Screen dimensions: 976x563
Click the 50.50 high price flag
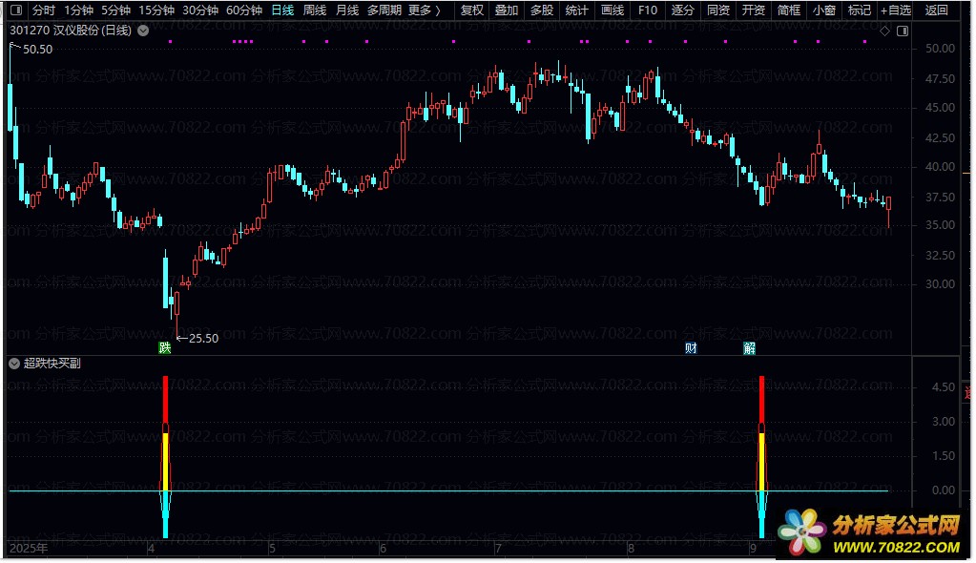point(37,49)
